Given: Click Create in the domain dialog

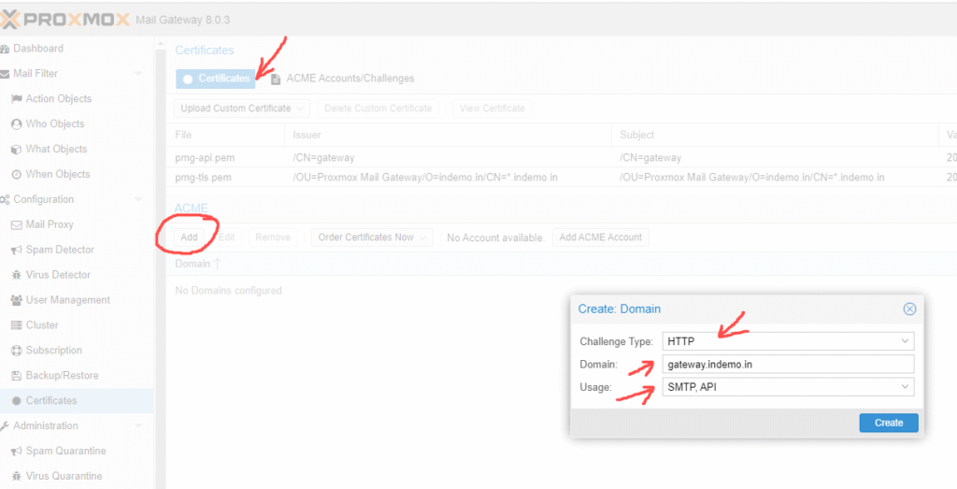Looking at the screenshot, I should point(889,423).
